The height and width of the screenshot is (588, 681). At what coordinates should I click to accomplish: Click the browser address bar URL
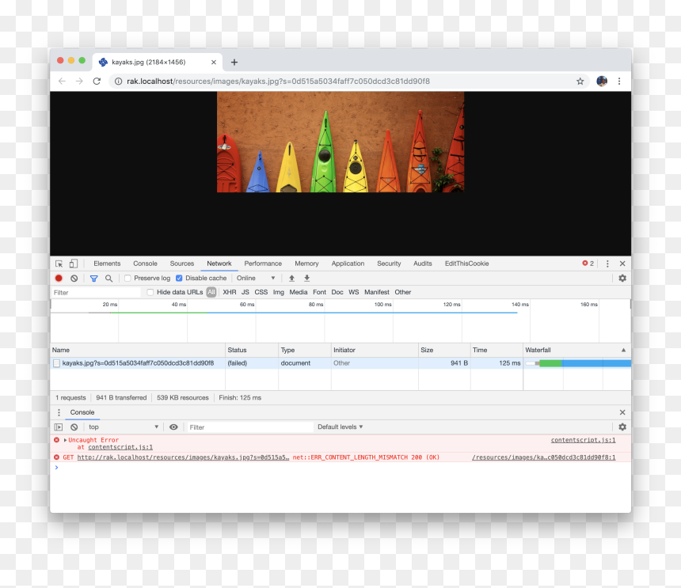278,82
